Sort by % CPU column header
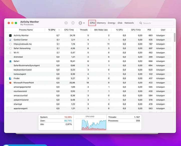Viewport: 181px width, 146px height. pyautogui.click(x=52, y=30)
